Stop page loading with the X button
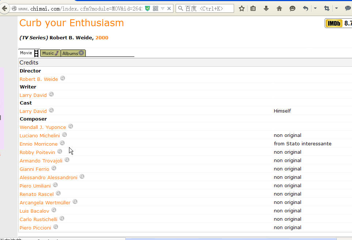The image size is (352, 240). (x=169, y=8)
